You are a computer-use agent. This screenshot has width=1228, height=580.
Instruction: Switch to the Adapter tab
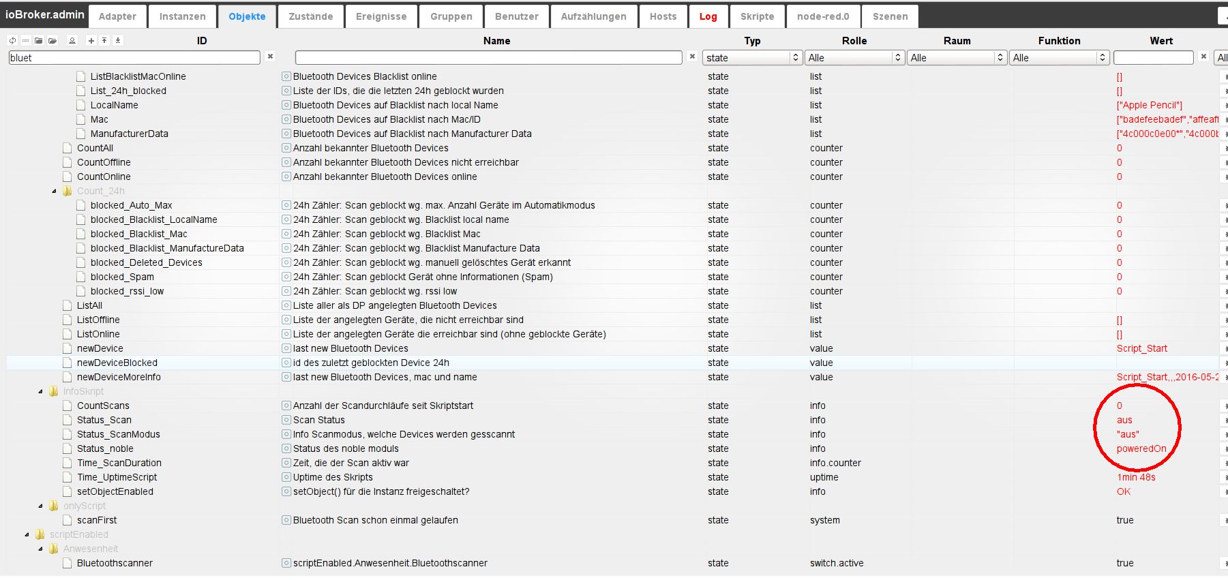point(117,16)
